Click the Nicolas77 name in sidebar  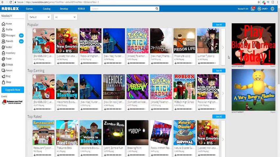(x=7, y=16)
